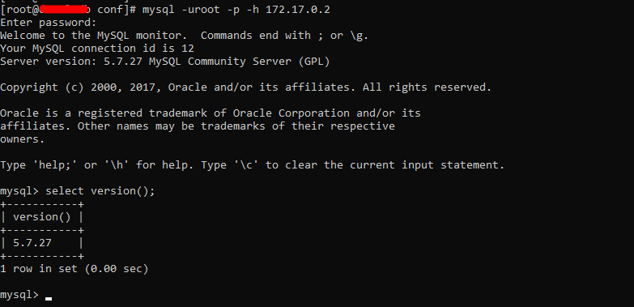Click the 'conf]#' shell prompt directory
634x307 pixels.
coord(117,9)
